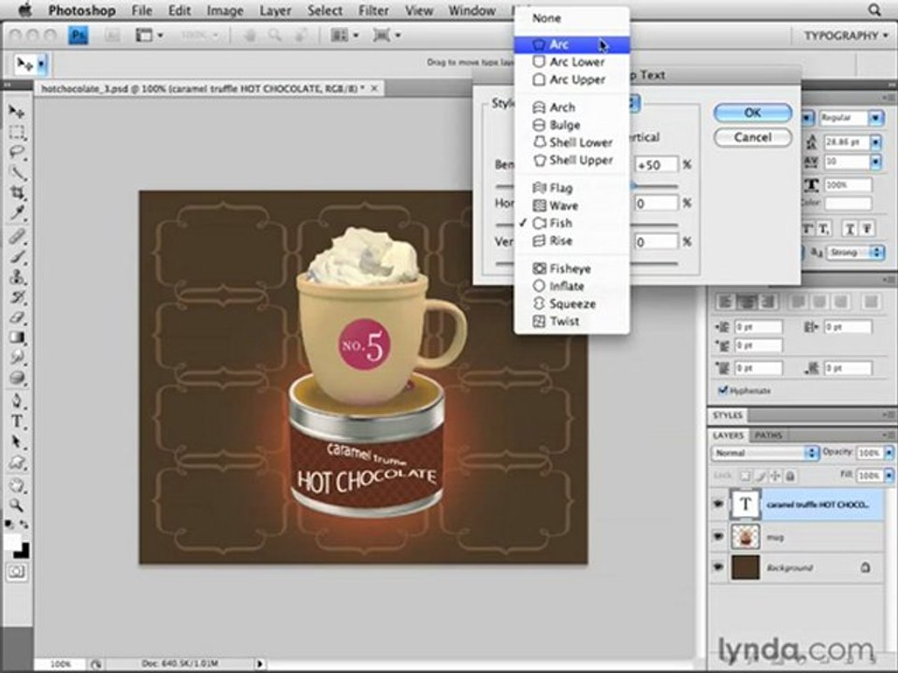The image size is (898, 673).
Task: Select the Brush tool
Action: coord(17,256)
